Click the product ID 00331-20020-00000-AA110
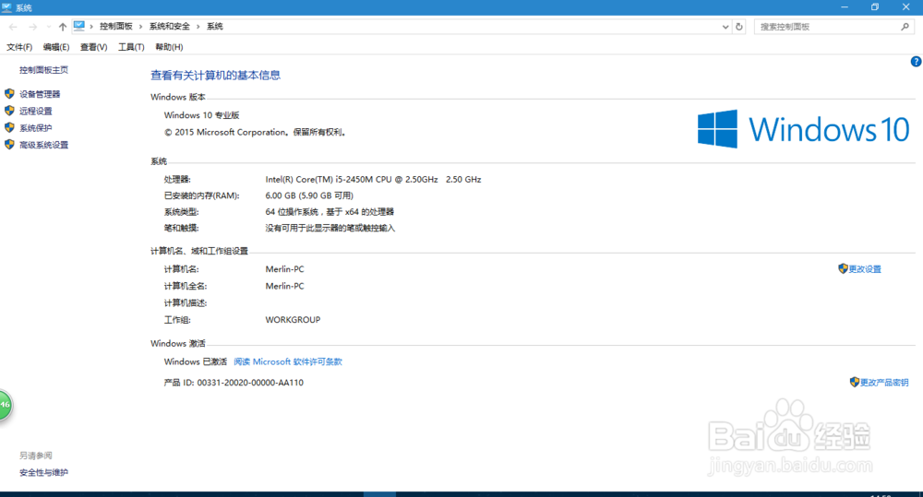 (x=250, y=383)
